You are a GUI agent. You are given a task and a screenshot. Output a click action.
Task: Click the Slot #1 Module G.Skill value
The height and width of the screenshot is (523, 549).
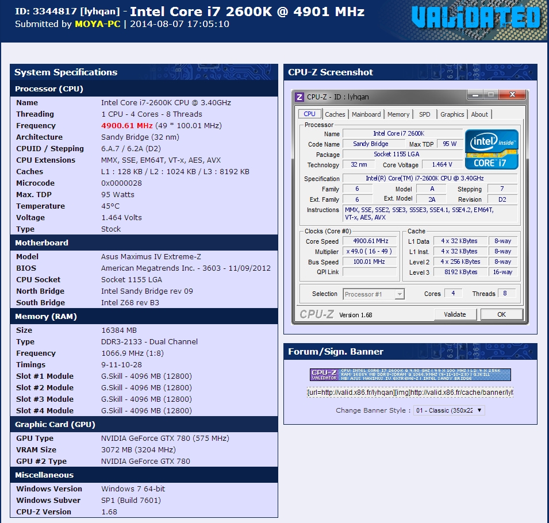pos(147,376)
